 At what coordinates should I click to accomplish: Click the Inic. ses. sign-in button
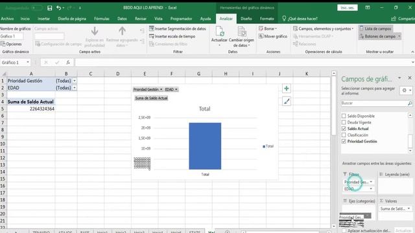coord(348,8)
